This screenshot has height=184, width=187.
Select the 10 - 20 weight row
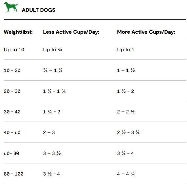95,70
